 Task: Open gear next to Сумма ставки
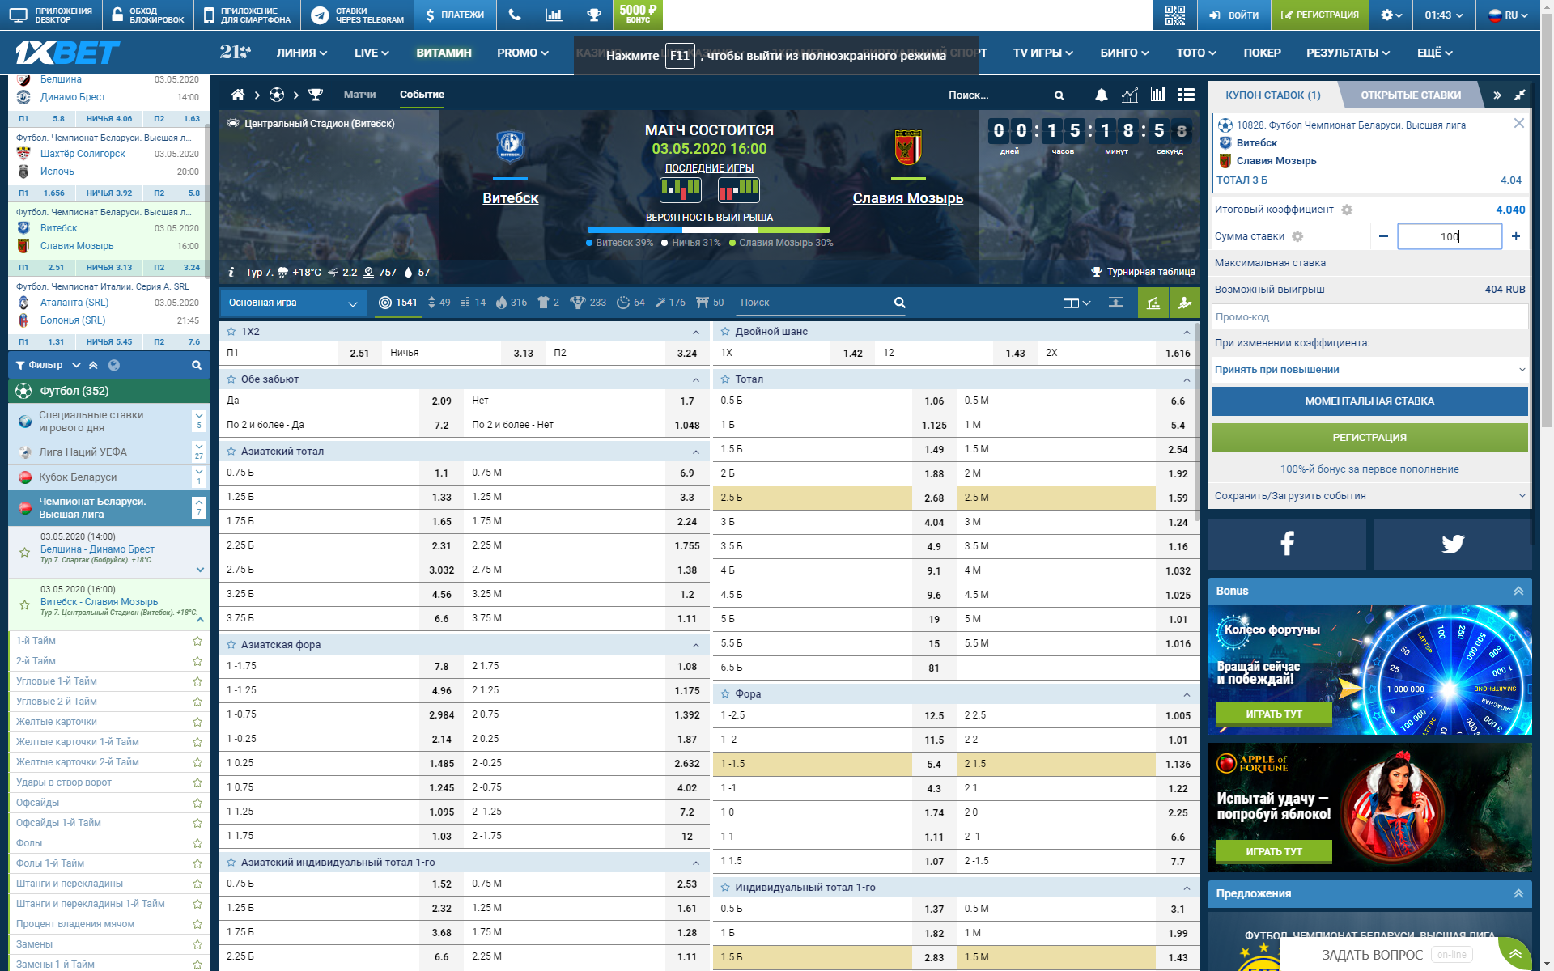click(1297, 236)
